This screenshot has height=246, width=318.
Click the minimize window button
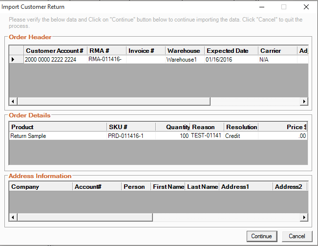(261, 7)
